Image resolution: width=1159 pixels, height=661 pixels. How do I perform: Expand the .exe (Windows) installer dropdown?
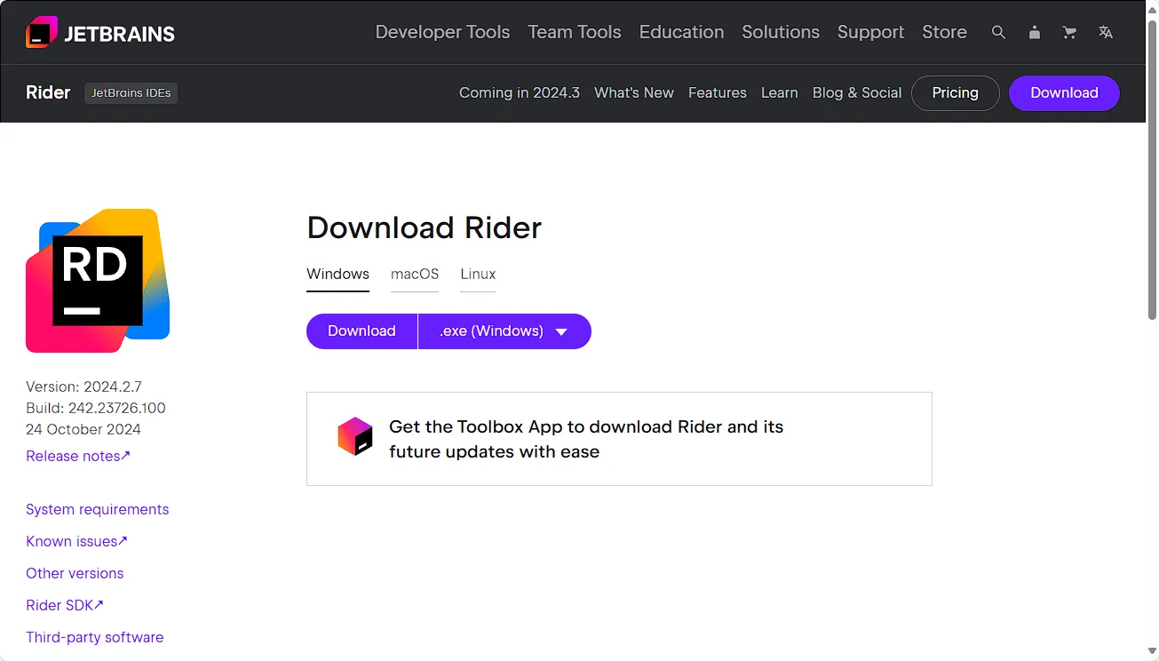[x=504, y=331]
